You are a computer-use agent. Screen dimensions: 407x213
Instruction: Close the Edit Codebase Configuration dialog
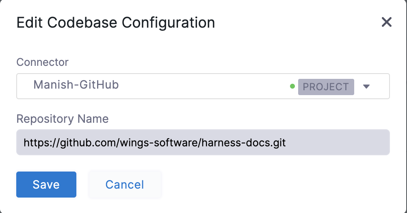coord(387,22)
